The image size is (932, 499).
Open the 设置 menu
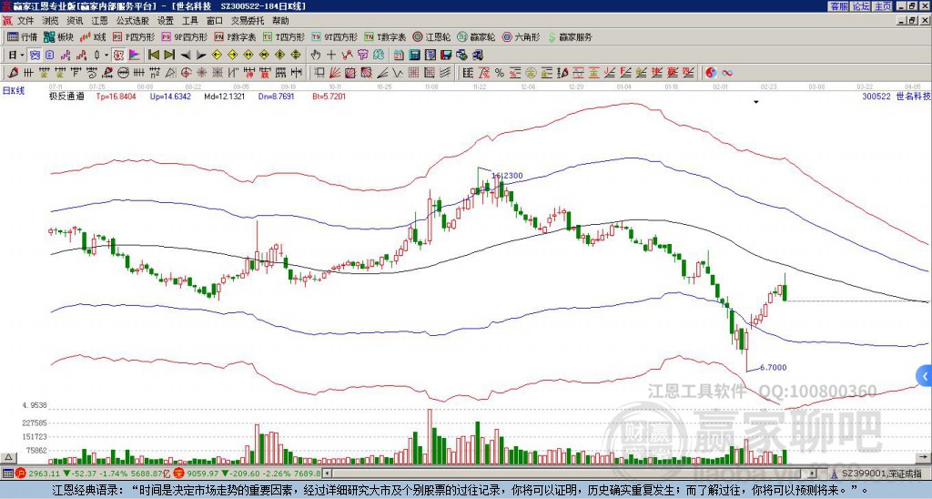tap(166, 21)
